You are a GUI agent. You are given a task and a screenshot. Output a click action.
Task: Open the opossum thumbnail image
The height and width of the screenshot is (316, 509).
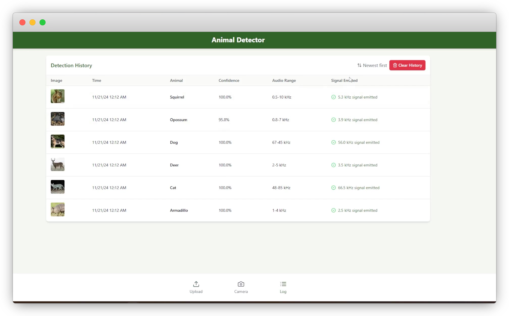tap(58, 119)
